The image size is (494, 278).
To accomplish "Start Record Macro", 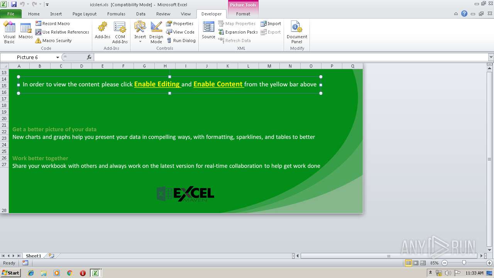I will tap(52, 24).
